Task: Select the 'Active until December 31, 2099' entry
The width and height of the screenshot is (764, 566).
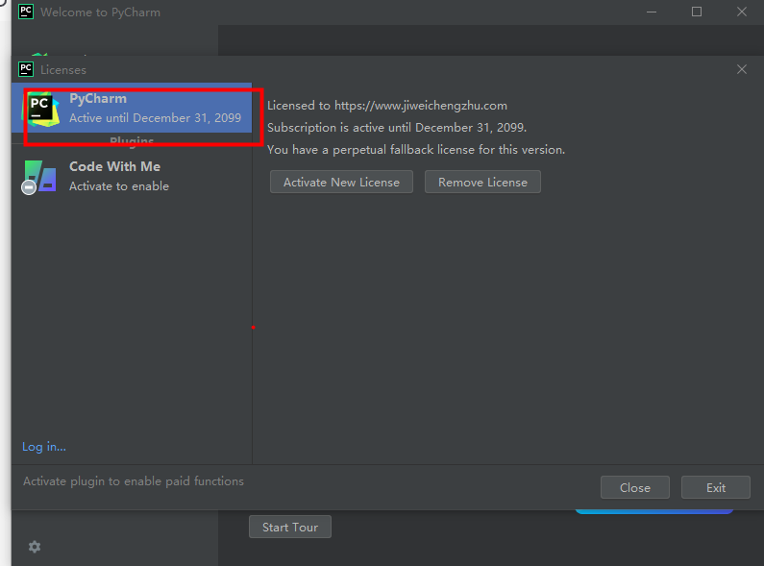Action: pos(155,118)
